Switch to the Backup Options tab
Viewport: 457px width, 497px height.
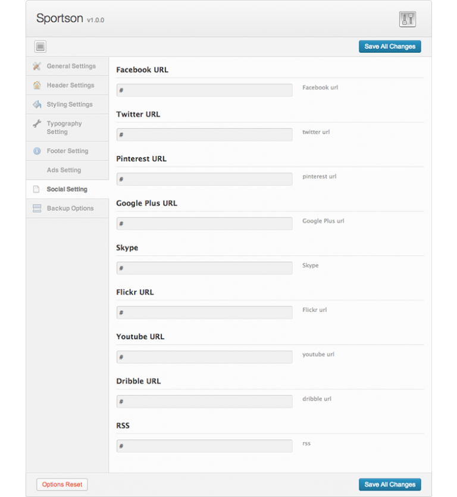tap(70, 209)
